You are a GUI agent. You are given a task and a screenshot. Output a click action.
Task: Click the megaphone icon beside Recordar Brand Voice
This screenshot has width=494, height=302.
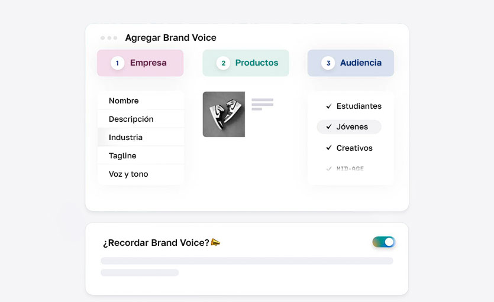pos(215,242)
